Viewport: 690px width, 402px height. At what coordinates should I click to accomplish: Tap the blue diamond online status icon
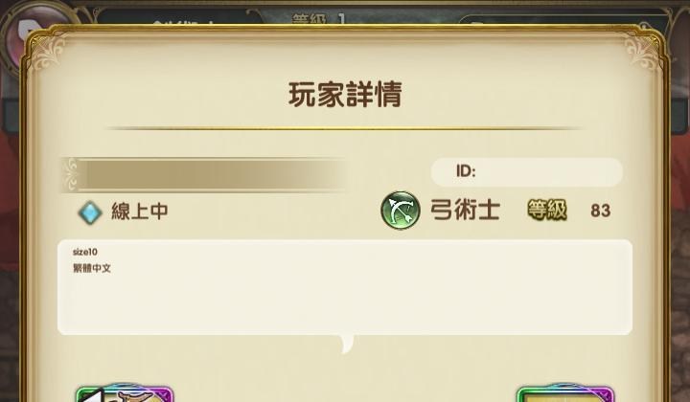90,212
